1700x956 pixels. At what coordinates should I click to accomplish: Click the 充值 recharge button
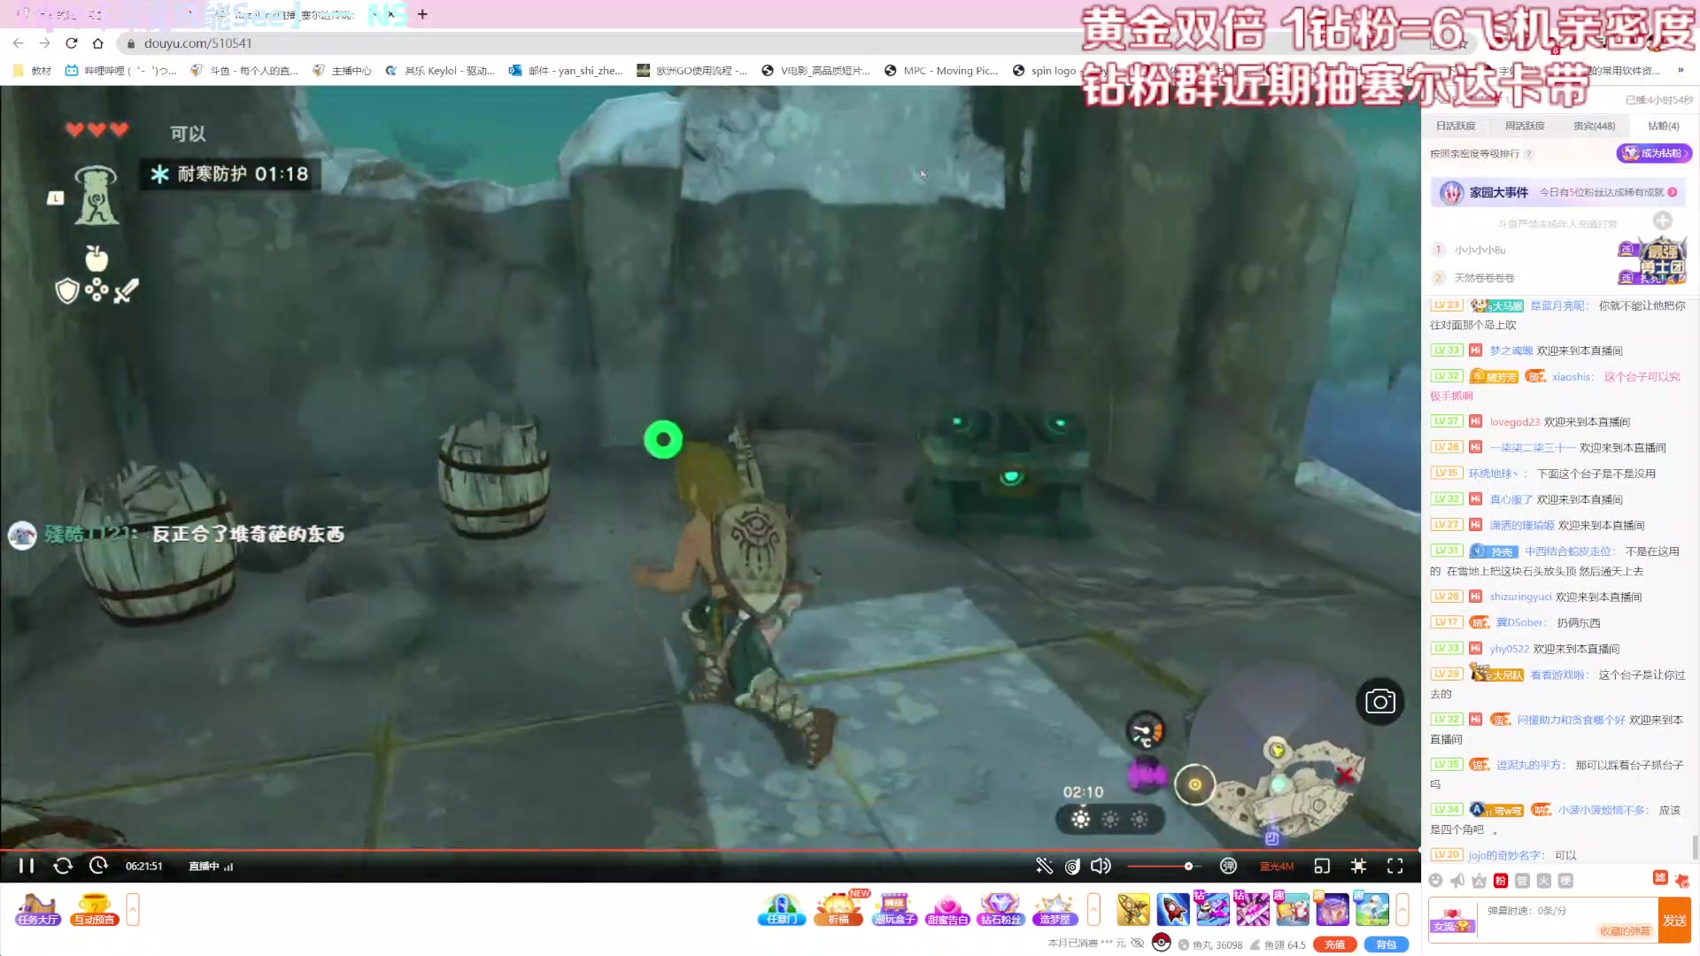click(x=1334, y=944)
